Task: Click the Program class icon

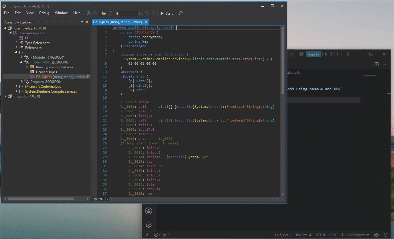Action: click(x=26, y=82)
